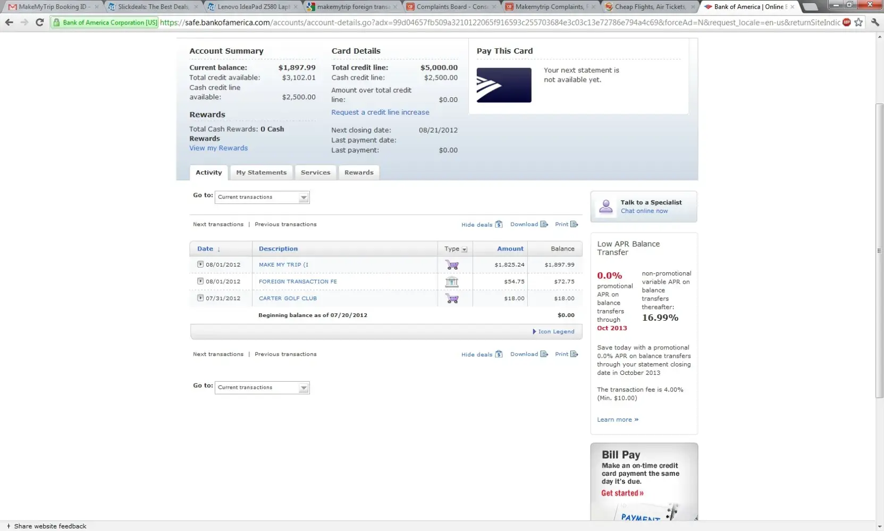Screen dimensions: 884x531
Task: Click the top Print icon
Action: point(574,225)
